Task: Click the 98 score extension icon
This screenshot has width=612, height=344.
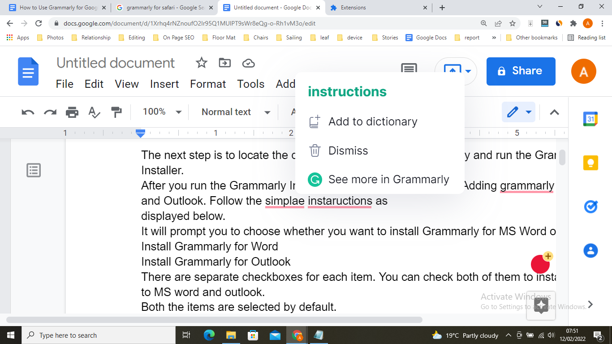Action: 545,23
